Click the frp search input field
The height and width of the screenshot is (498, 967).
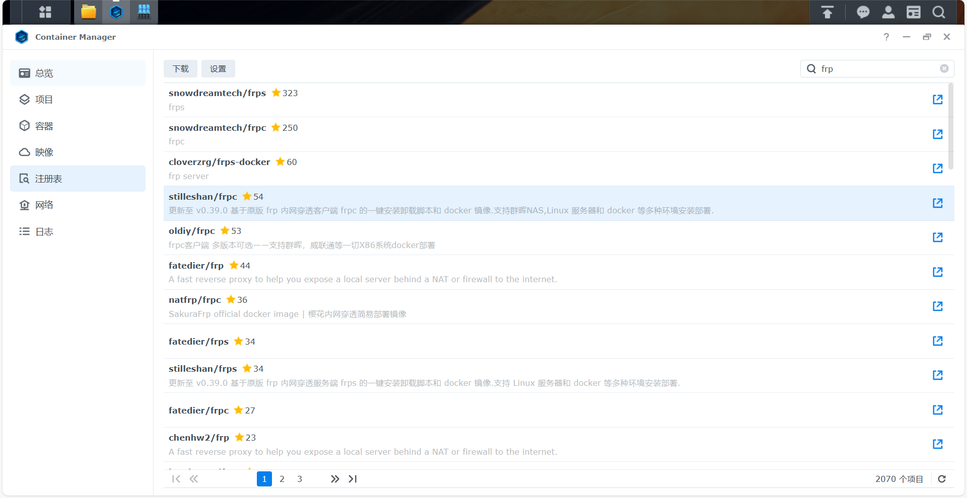877,69
